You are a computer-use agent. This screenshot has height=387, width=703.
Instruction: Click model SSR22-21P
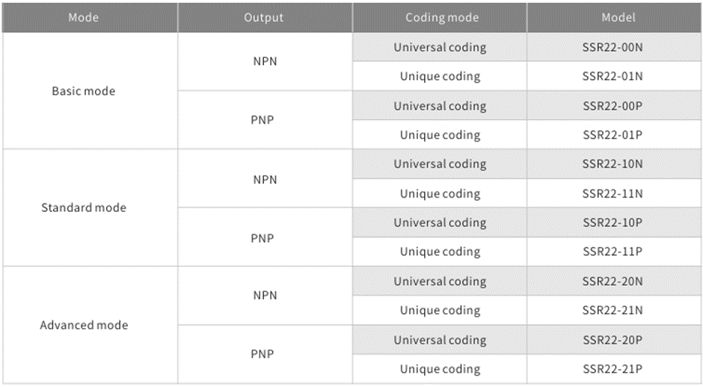(x=613, y=369)
